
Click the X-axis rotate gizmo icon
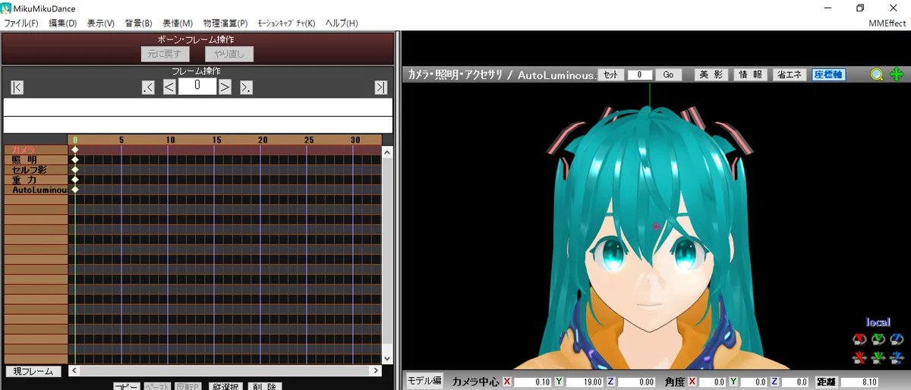tap(860, 339)
